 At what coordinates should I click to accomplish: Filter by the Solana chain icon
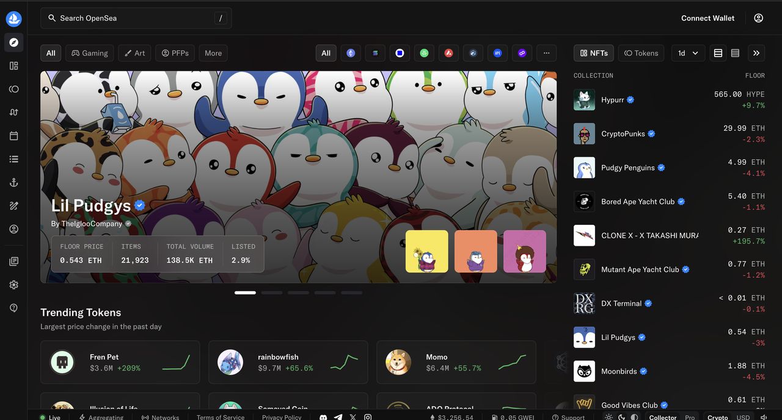[375, 53]
